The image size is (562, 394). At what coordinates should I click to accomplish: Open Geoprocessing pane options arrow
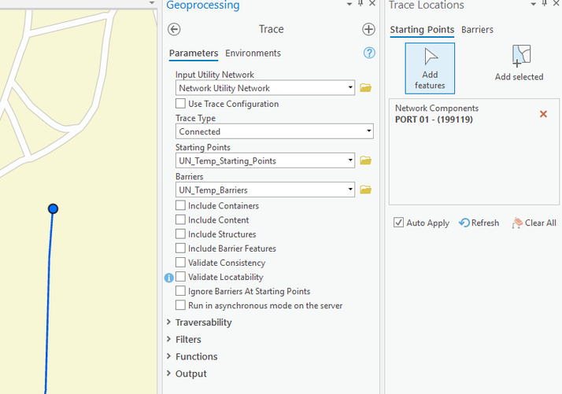tap(349, 4)
